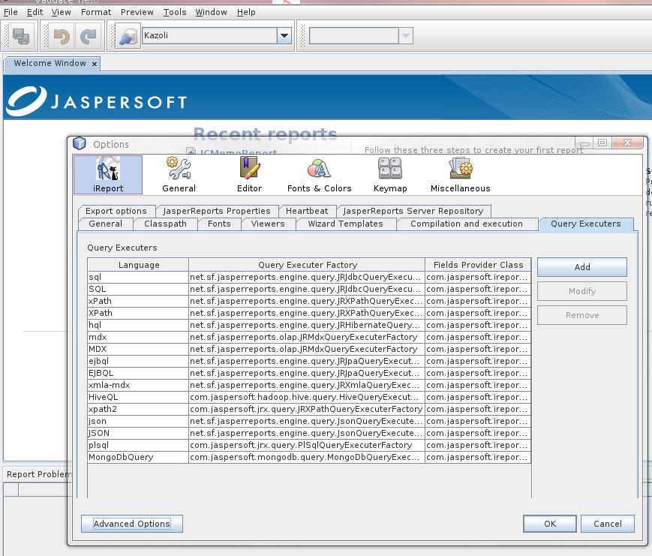Open Fonts & Colors options category
The width and height of the screenshot is (652, 556).
[x=319, y=175]
